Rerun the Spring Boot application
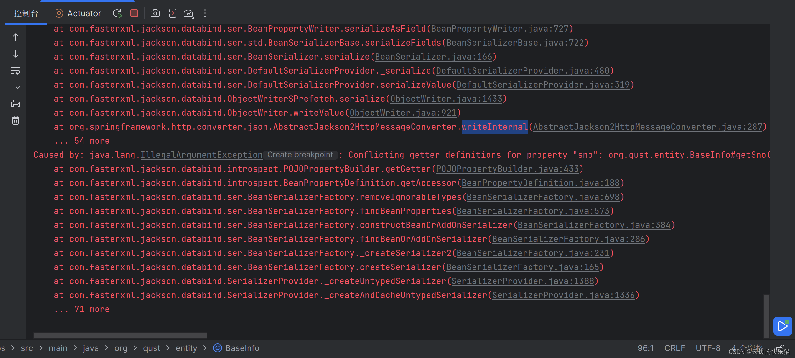Image resolution: width=795 pixels, height=358 pixels. (117, 13)
